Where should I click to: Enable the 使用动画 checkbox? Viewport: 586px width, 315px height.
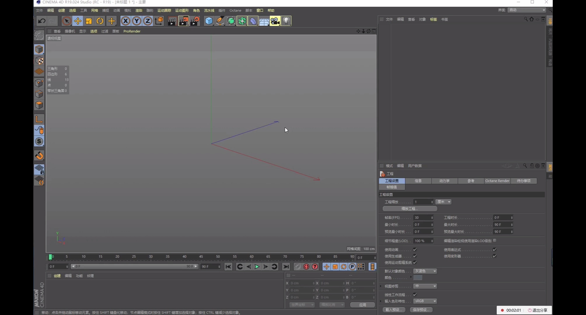pos(415,249)
